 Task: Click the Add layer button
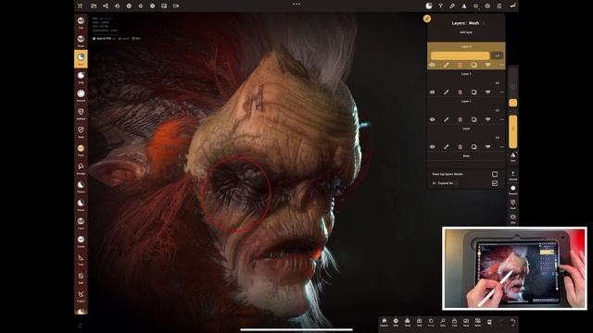[x=466, y=32]
